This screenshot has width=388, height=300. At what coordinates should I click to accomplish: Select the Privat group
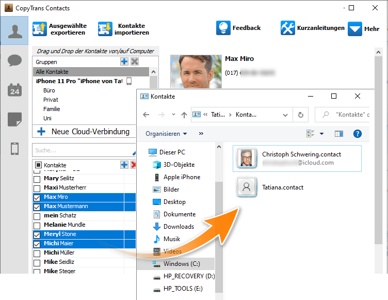coord(51,100)
